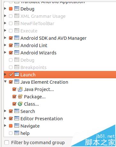Uncheck the Android Lint checkbox
Image resolution: width=116 pixels, height=147 pixels.
(11, 45)
